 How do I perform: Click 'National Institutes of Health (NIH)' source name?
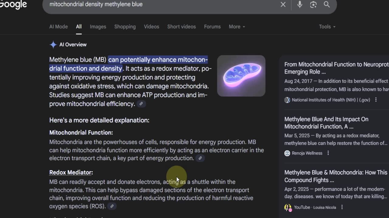(x=331, y=100)
